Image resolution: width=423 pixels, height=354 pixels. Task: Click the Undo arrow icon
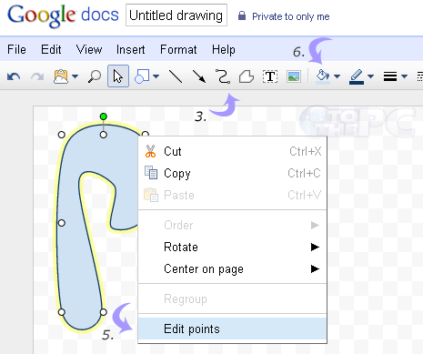click(x=14, y=76)
